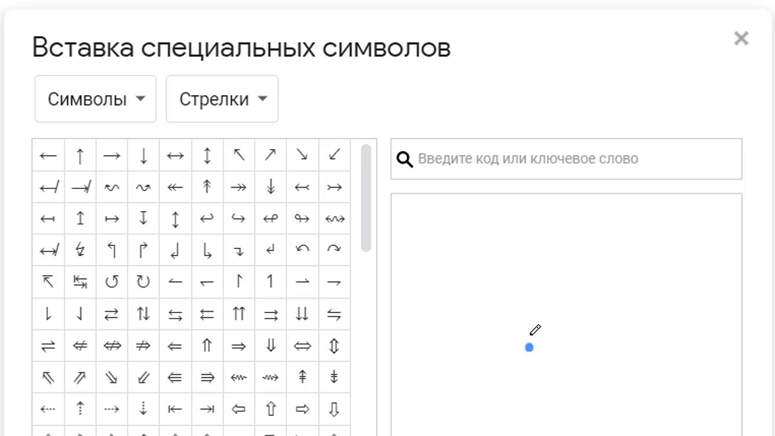Screen dimensions: 775x436
Task: Choose the leftwards arrow to bar
Action: point(175,409)
